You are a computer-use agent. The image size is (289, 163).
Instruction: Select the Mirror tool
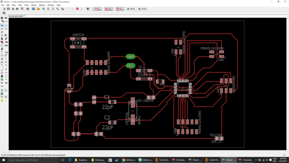pos(2,29)
